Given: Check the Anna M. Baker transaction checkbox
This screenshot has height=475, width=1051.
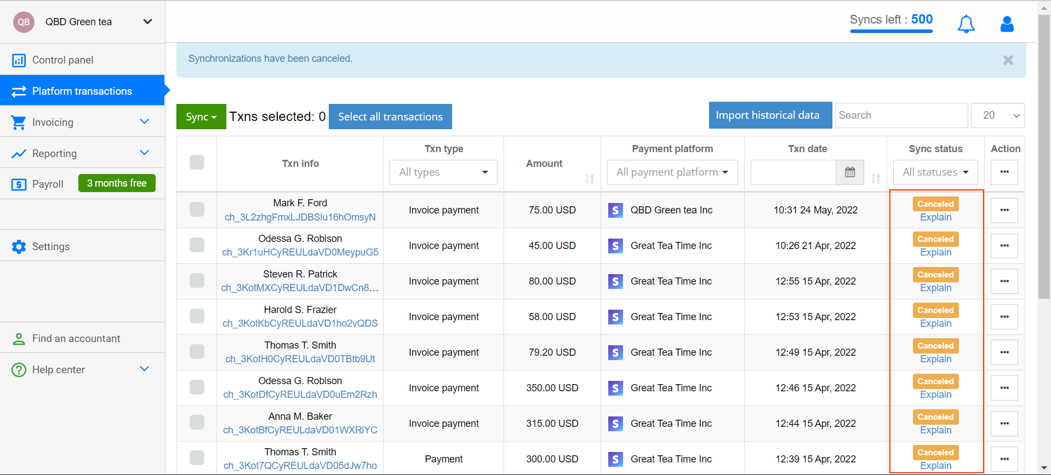Looking at the screenshot, I should point(197,422).
